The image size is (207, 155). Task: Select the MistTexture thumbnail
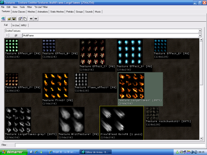(x=71, y=120)
